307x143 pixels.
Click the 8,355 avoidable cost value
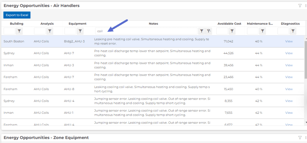point(228,101)
